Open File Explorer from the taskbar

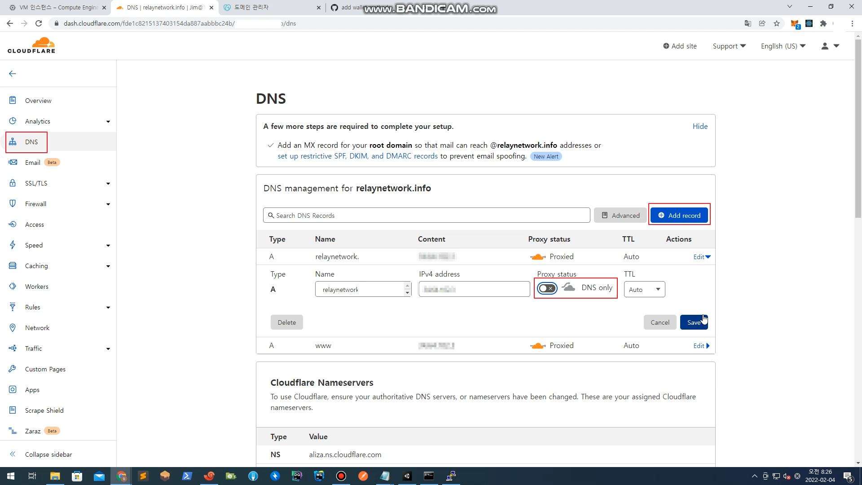pos(55,476)
